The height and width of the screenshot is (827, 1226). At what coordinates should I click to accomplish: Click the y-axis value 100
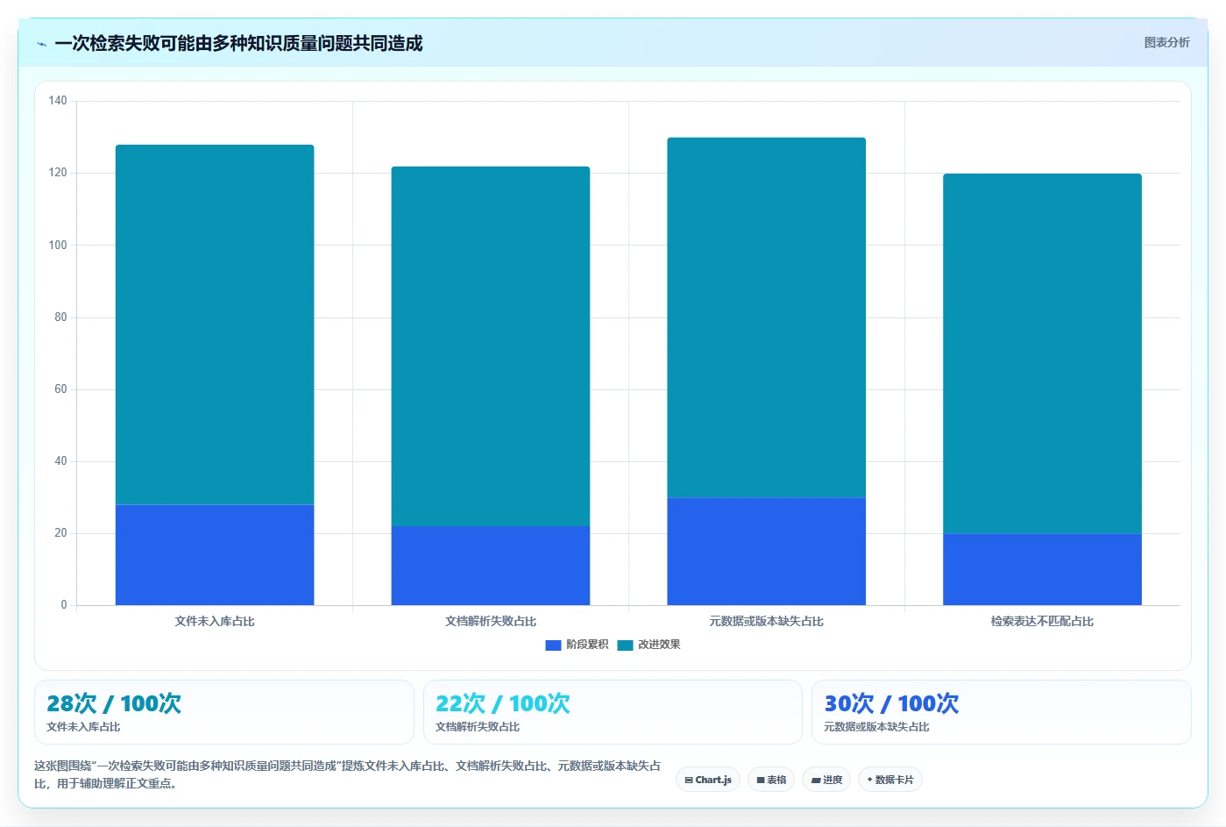click(58, 245)
